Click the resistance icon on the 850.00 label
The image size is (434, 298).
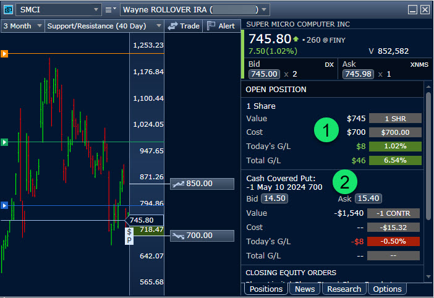[179, 184]
